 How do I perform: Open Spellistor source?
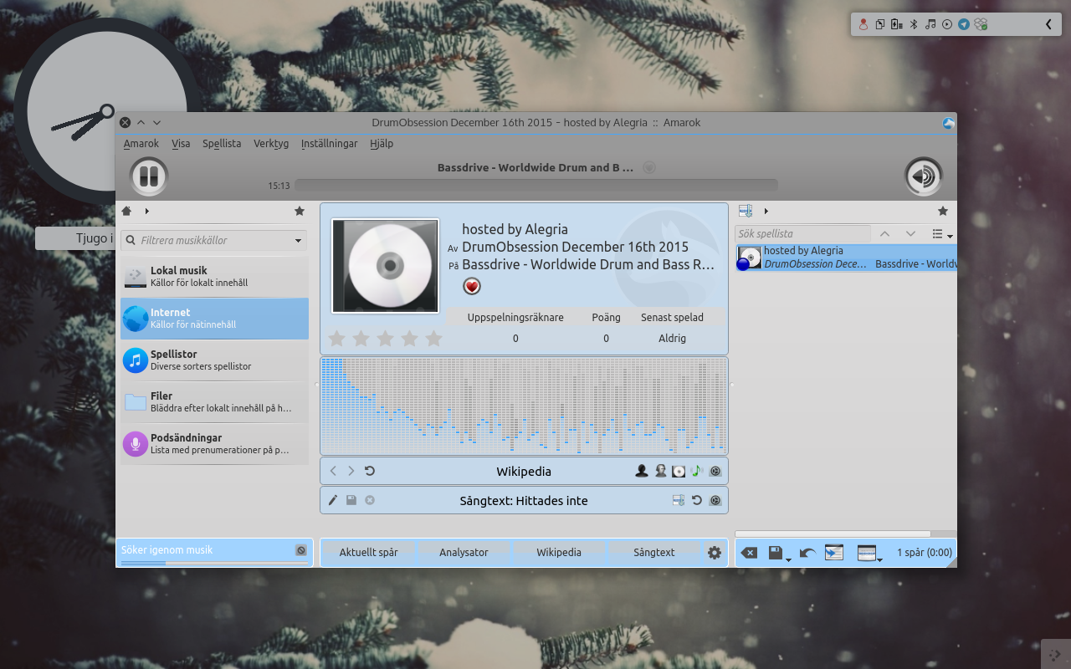coord(214,360)
